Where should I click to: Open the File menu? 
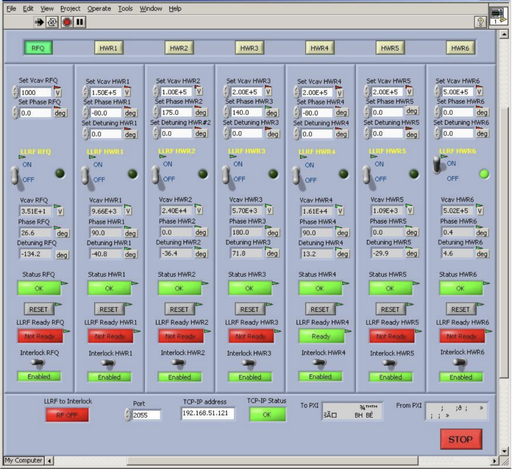click(11, 8)
